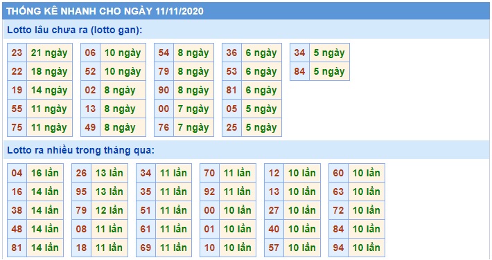Select lotto number 94 in frequent table
The height and width of the screenshot is (260, 492).
point(338,248)
